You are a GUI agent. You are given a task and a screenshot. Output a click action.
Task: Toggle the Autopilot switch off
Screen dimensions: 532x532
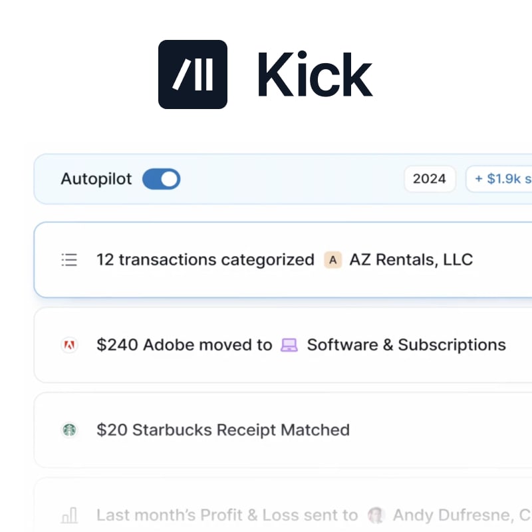click(161, 179)
